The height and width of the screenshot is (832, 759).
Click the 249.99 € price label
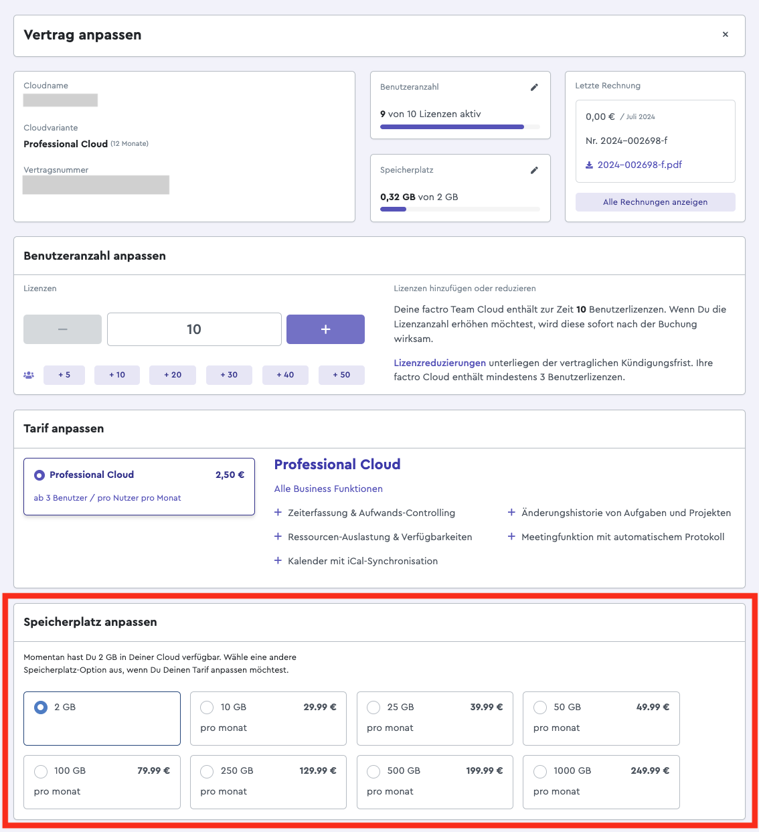coord(650,770)
